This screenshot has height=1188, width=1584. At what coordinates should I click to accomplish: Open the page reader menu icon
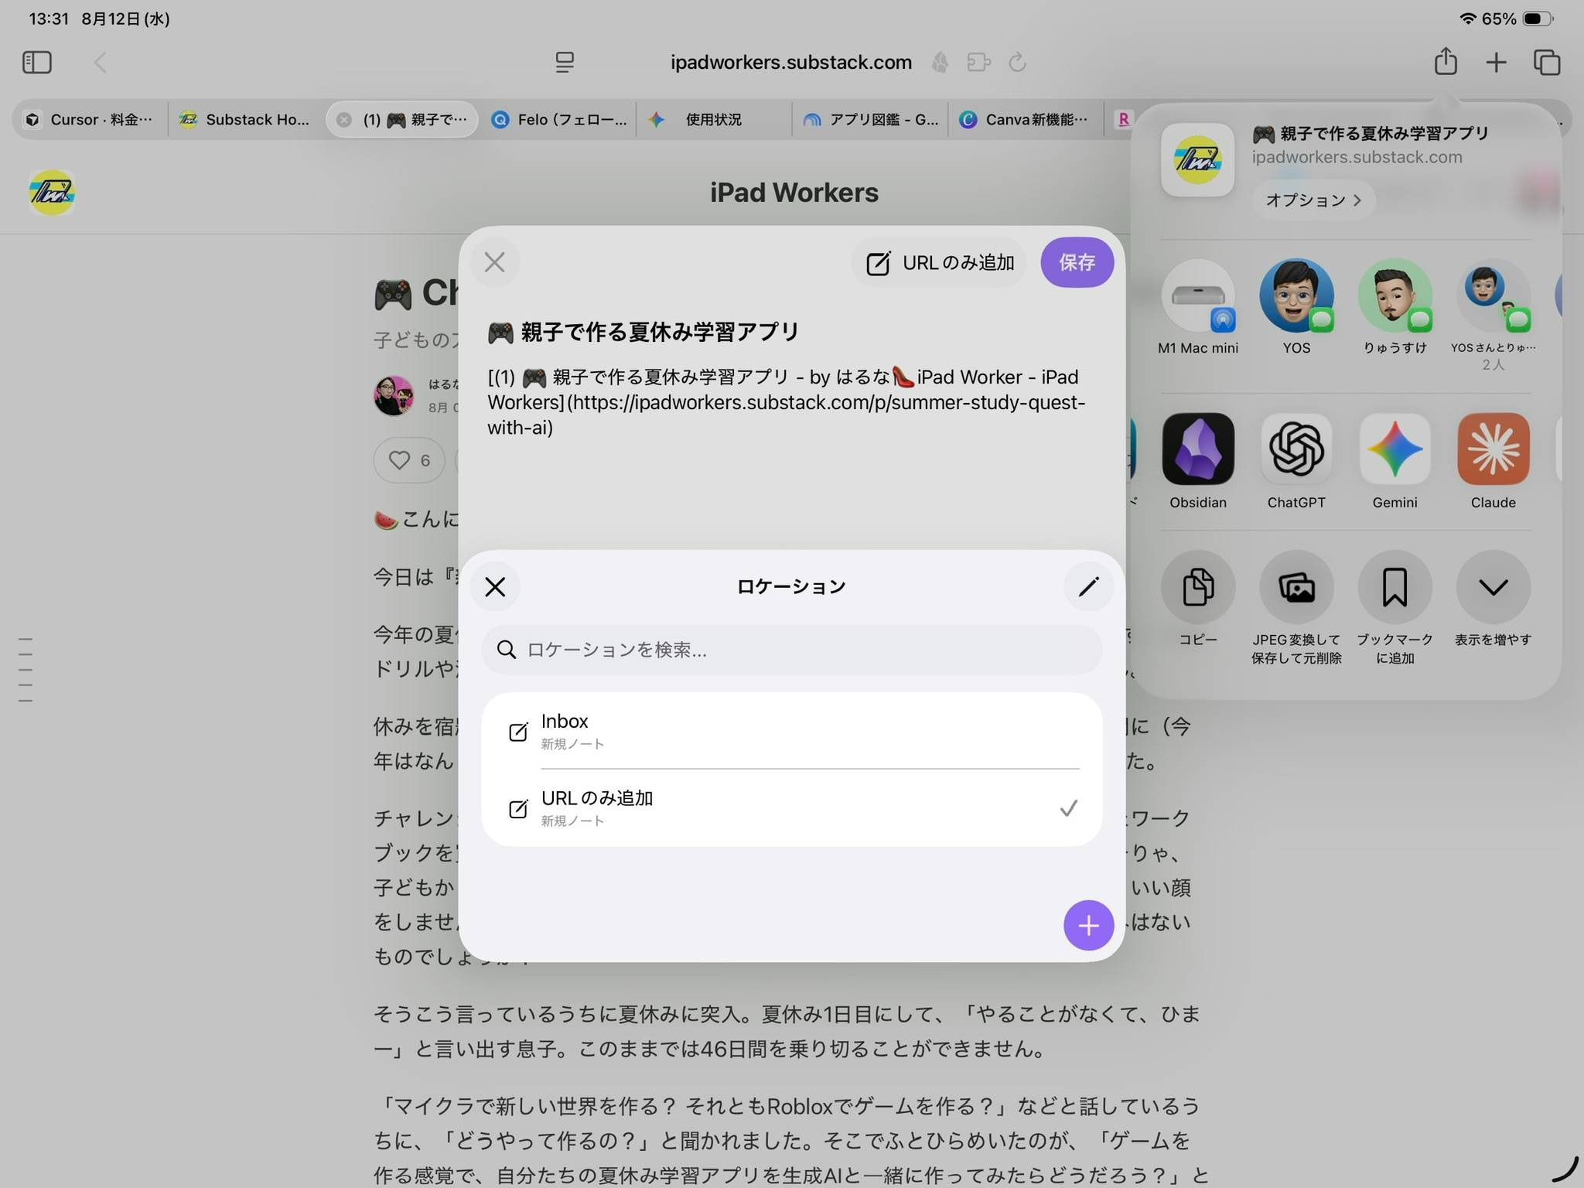[565, 62]
